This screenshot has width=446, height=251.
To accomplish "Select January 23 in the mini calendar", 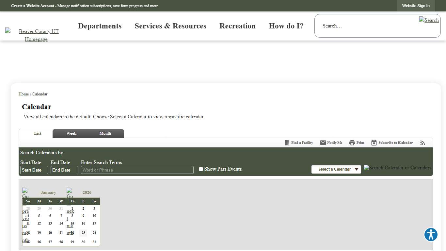I will (x=83, y=233).
